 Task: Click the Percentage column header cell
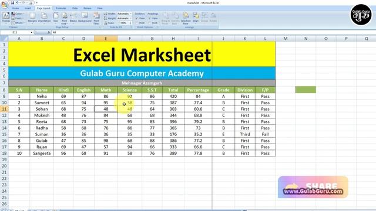pos(198,90)
